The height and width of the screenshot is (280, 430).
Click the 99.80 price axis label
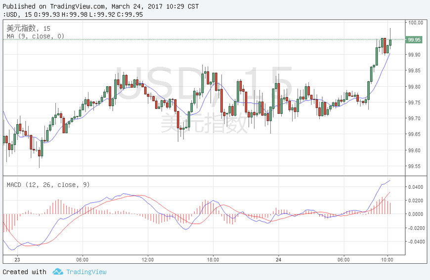(414, 87)
